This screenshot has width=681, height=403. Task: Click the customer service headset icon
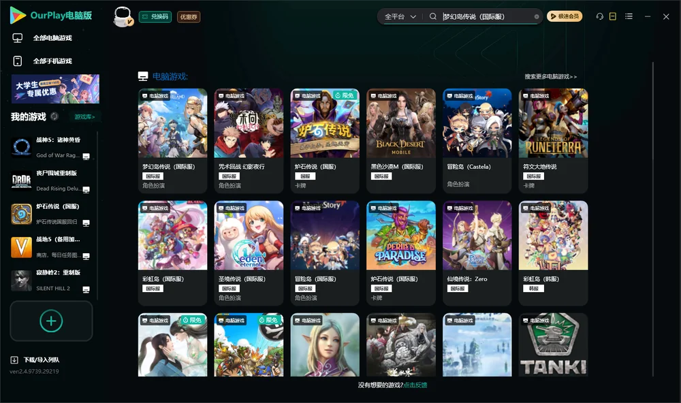599,16
